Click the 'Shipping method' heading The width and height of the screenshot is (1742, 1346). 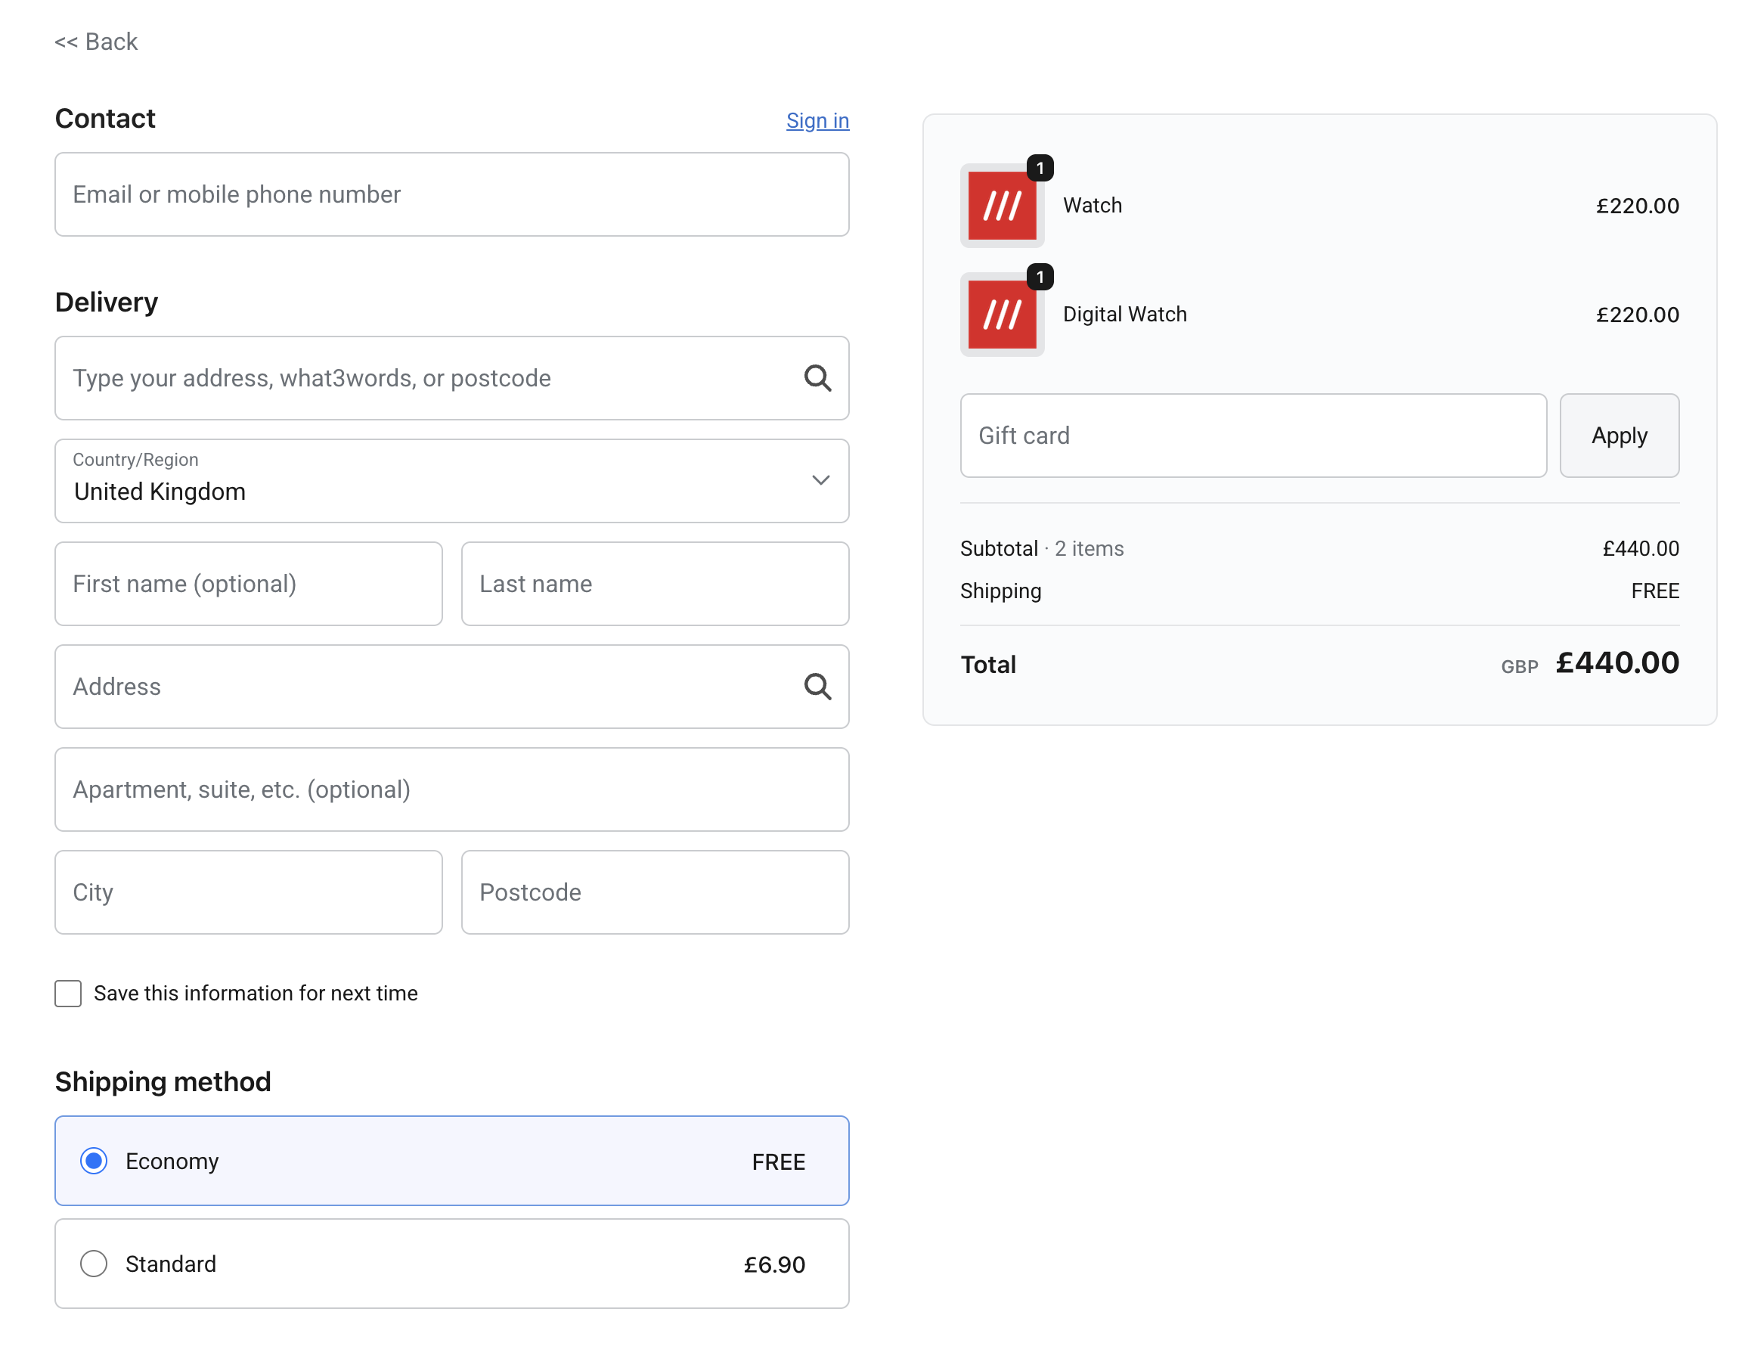tap(163, 1082)
